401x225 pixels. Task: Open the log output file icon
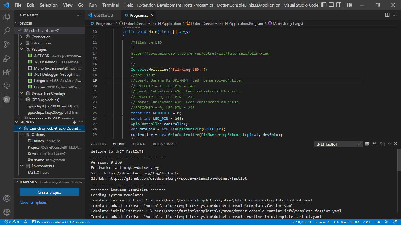pyautogui.click(x=382, y=144)
